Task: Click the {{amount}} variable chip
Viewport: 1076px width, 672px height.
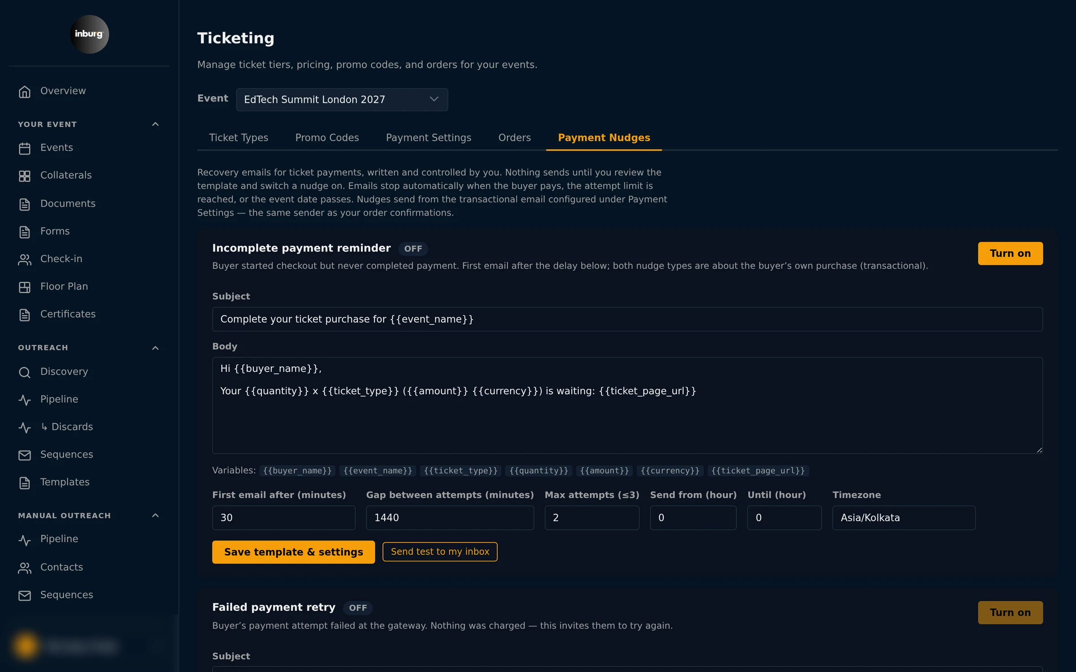Action: (x=604, y=470)
